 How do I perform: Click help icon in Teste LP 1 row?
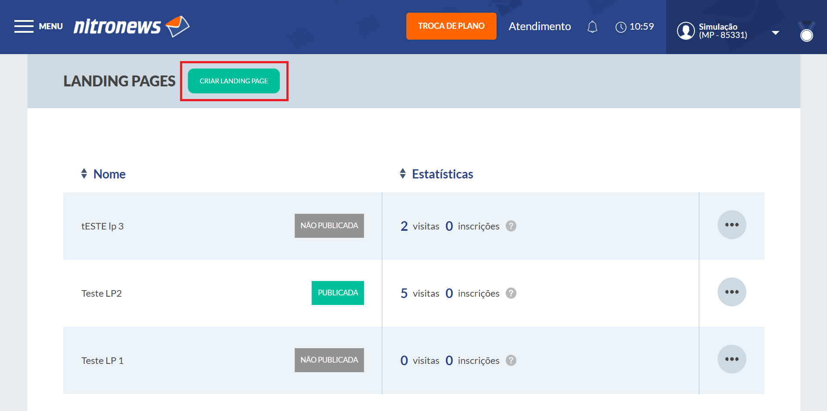511,360
